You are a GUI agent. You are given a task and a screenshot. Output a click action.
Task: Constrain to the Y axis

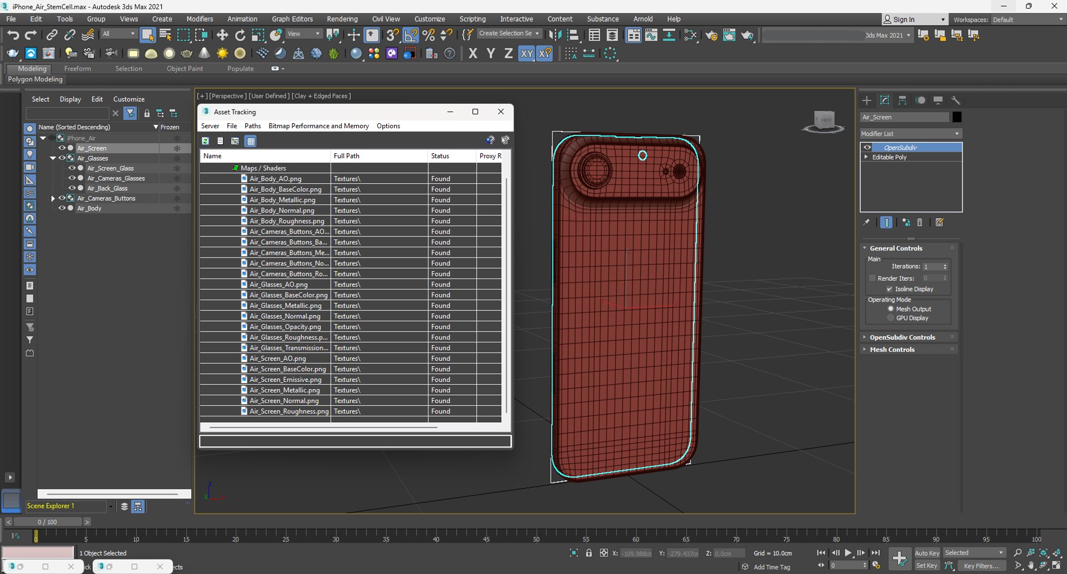[x=491, y=53]
